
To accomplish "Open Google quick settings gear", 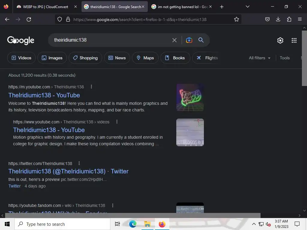I will tap(280, 40).
